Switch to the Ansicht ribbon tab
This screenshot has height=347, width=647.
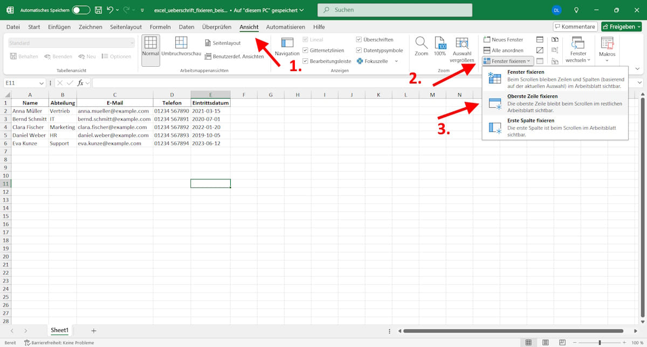pos(248,27)
